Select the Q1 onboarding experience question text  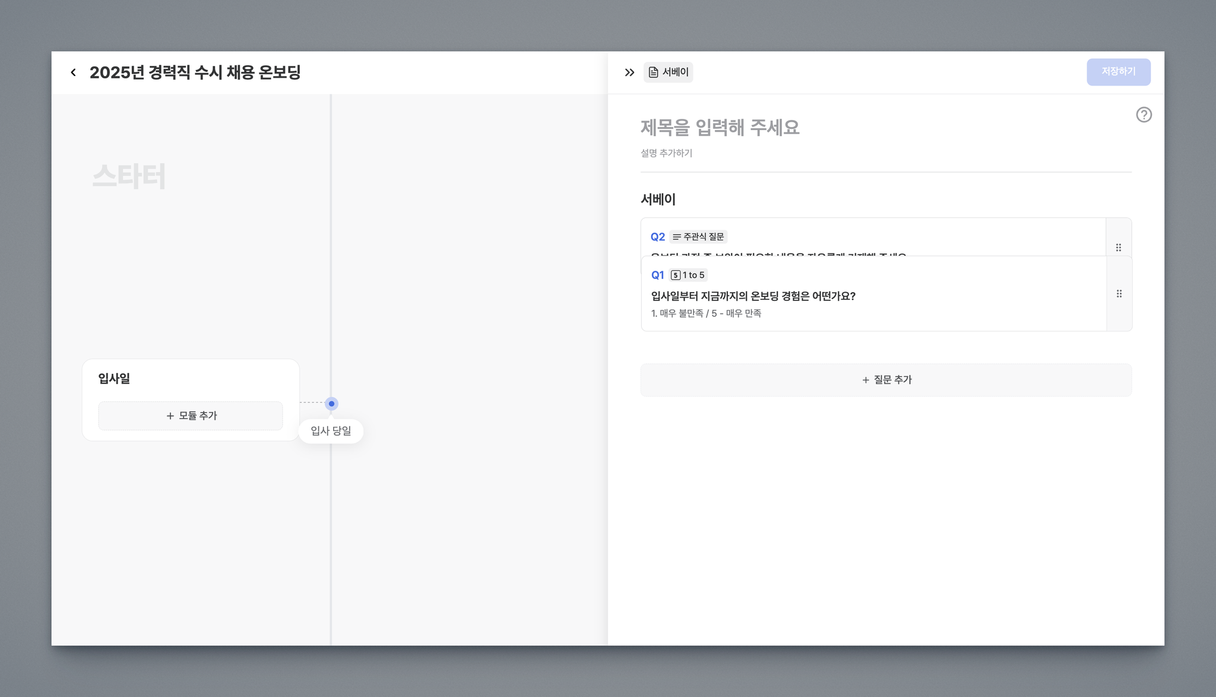click(753, 296)
